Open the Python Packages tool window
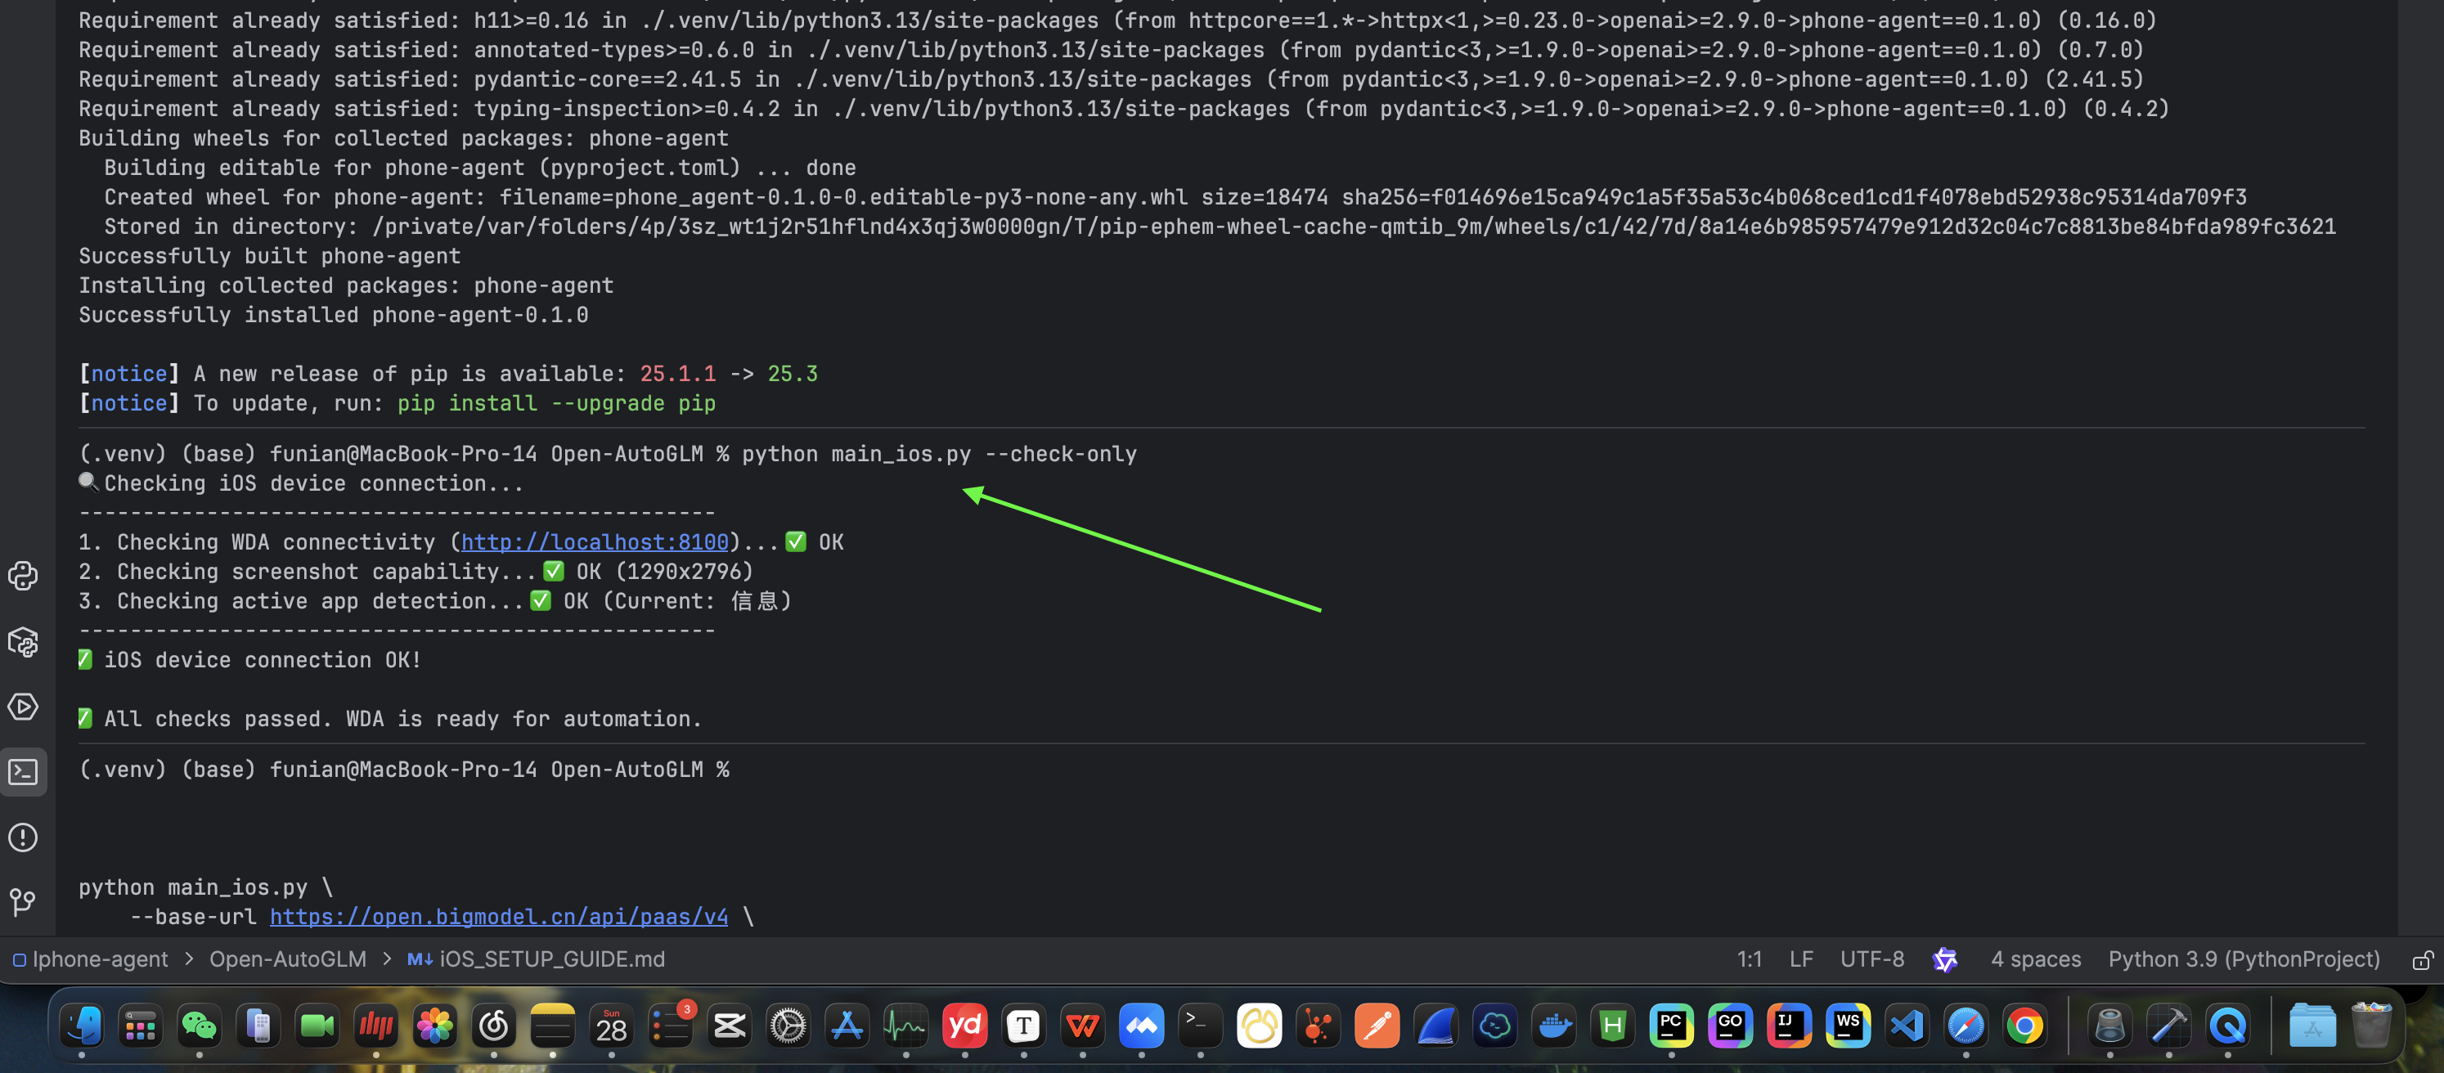Image resolution: width=2444 pixels, height=1073 pixels. pyautogui.click(x=23, y=642)
